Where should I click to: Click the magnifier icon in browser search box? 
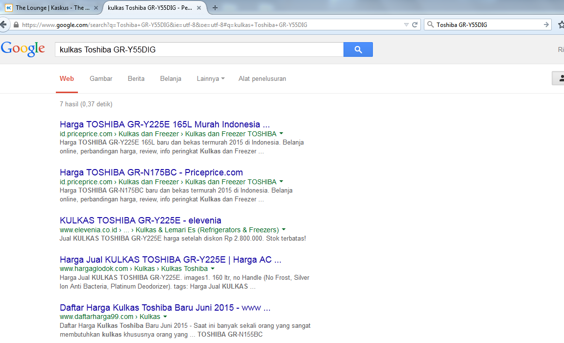pyautogui.click(x=430, y=24)
